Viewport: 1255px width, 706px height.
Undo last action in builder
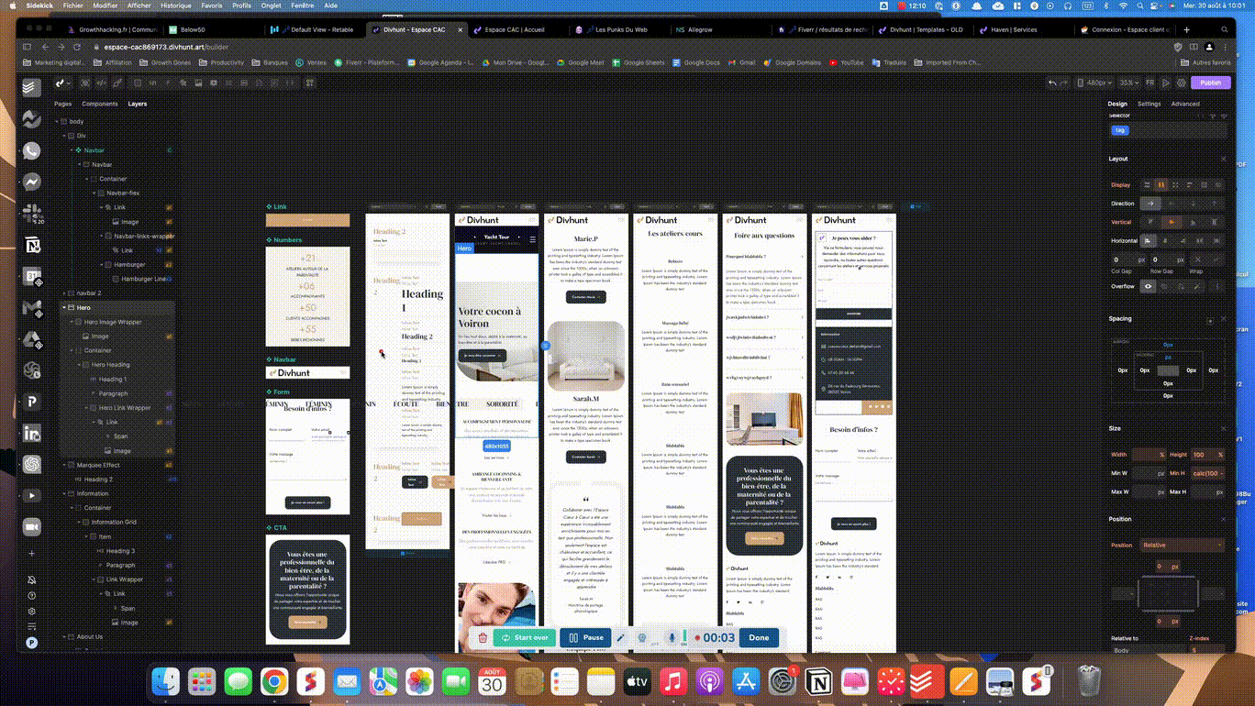pyautogui.click(x=1052, y=83)
